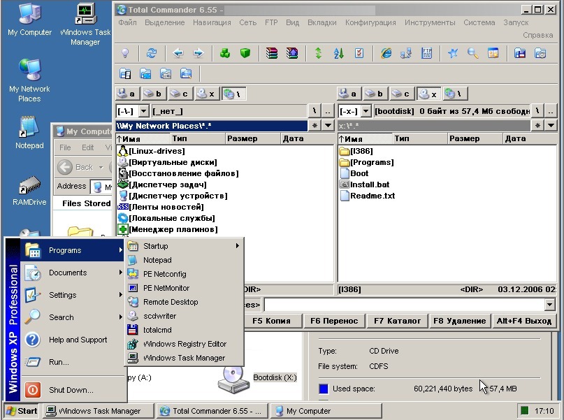564x420 pixels.
Task: Open the Windows Task Manager desktop icon
Action: 85,24
